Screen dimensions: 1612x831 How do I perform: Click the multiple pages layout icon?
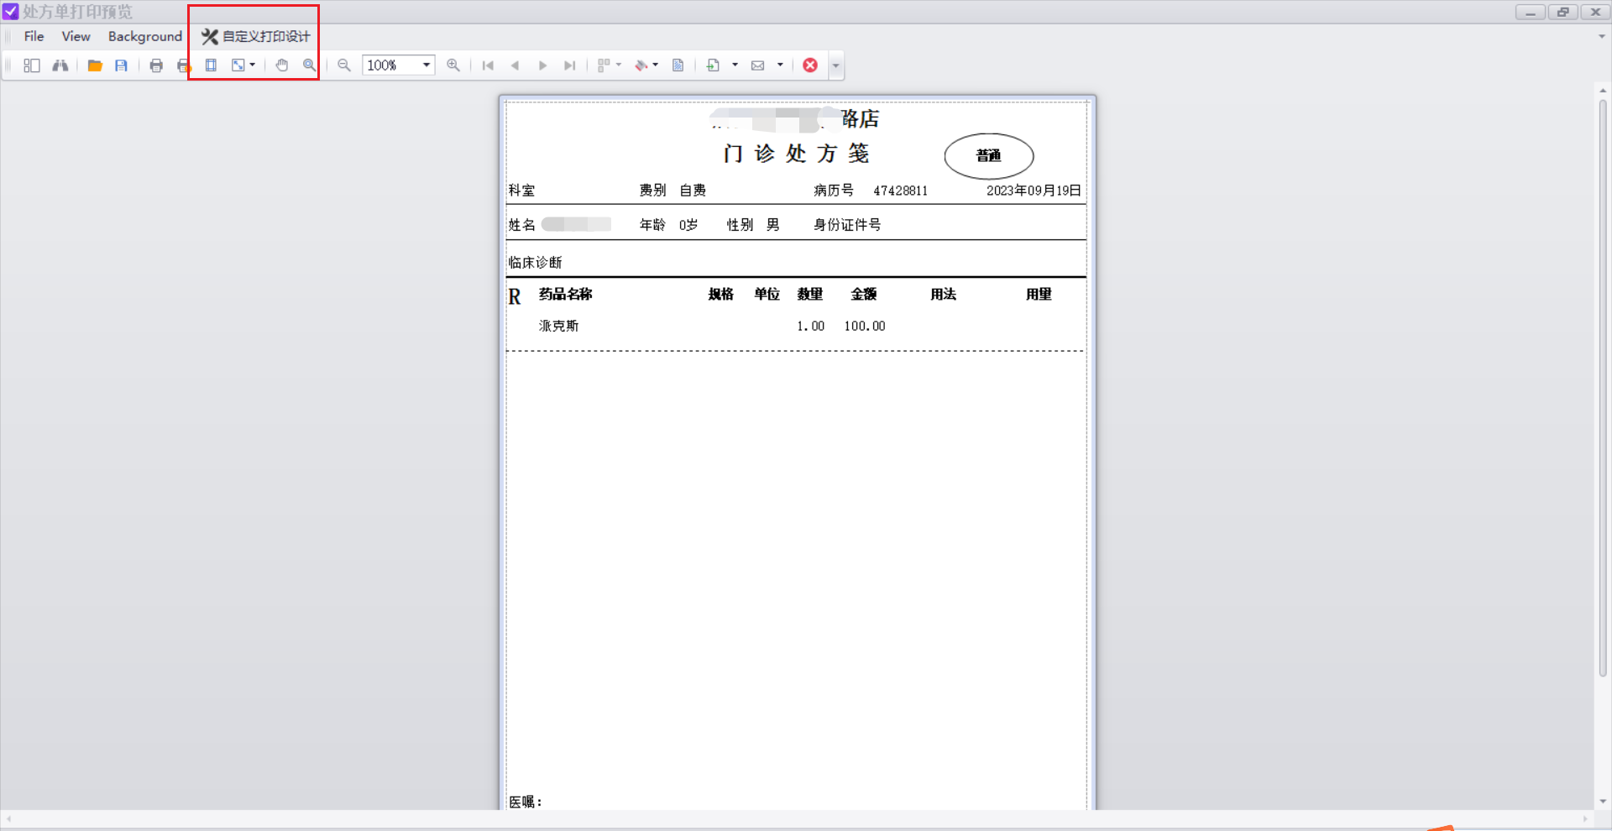604,65
